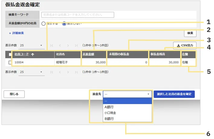Screen dimensions: 214x139
Task: Click last-page icon in upper pagination
Action: pos(76,46)
